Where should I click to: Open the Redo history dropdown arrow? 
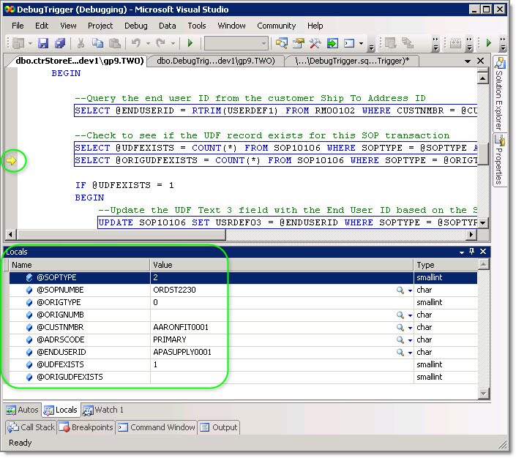(x=173, y=43)
